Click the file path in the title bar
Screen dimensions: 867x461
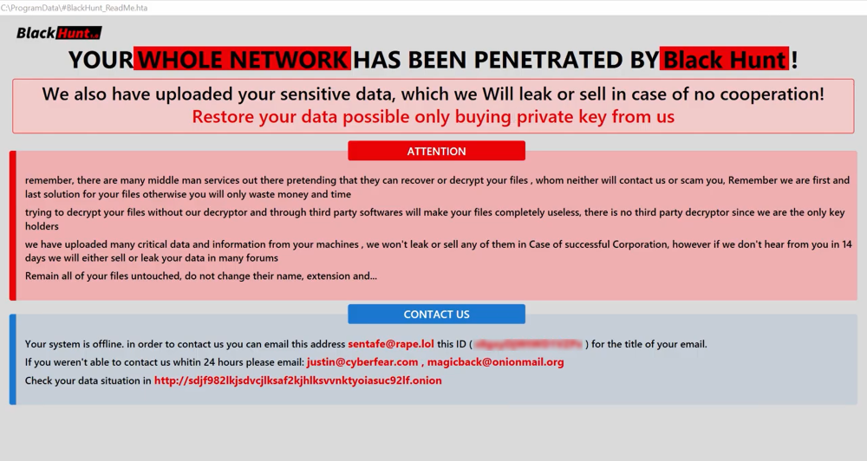click(x=74, y=8)
